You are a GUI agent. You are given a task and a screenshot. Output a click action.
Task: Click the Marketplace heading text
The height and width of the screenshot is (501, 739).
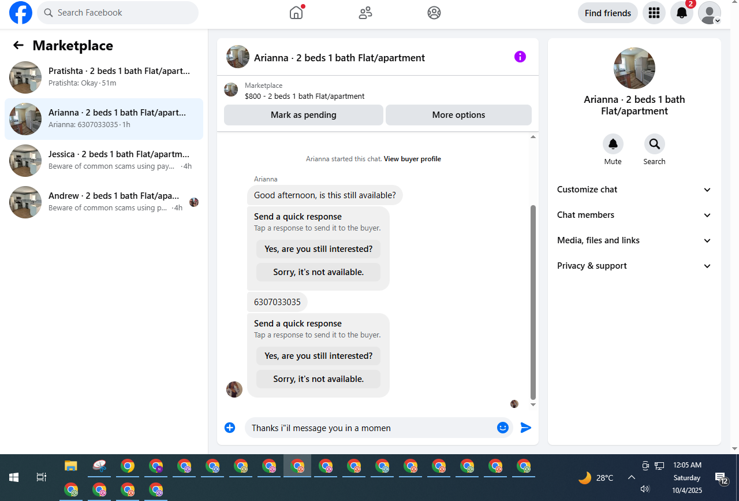(73, 46)
